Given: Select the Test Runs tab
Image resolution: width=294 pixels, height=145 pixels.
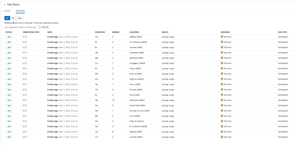Looking at the screenshot, I should [x=20, y=11].
